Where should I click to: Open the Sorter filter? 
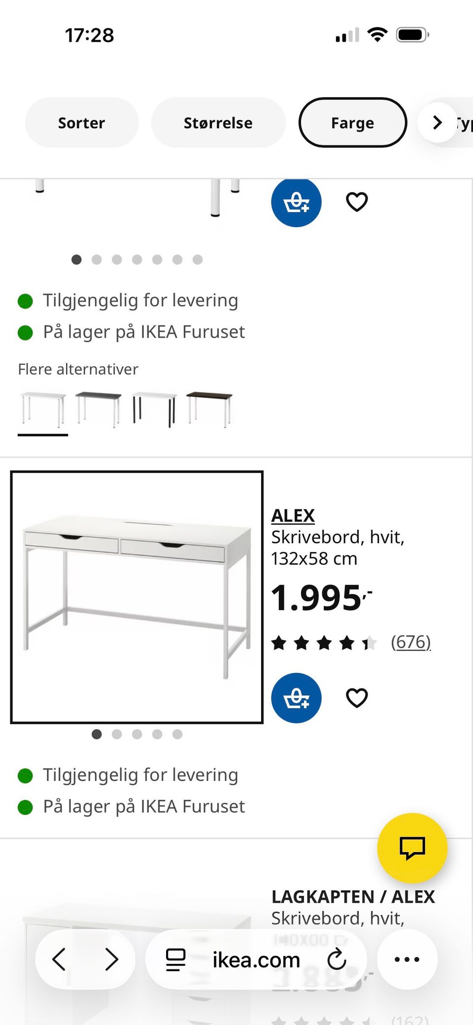coord(82,123)
